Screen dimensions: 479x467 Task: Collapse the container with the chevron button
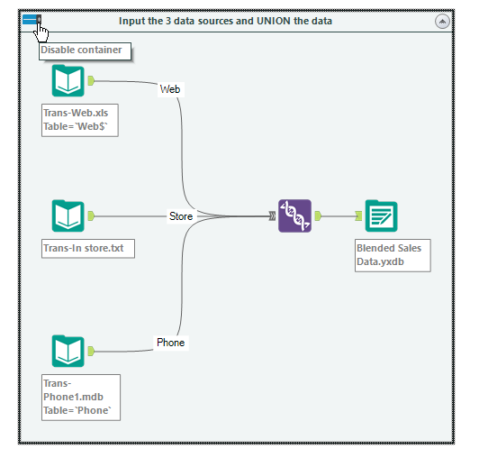pos(442,22)
